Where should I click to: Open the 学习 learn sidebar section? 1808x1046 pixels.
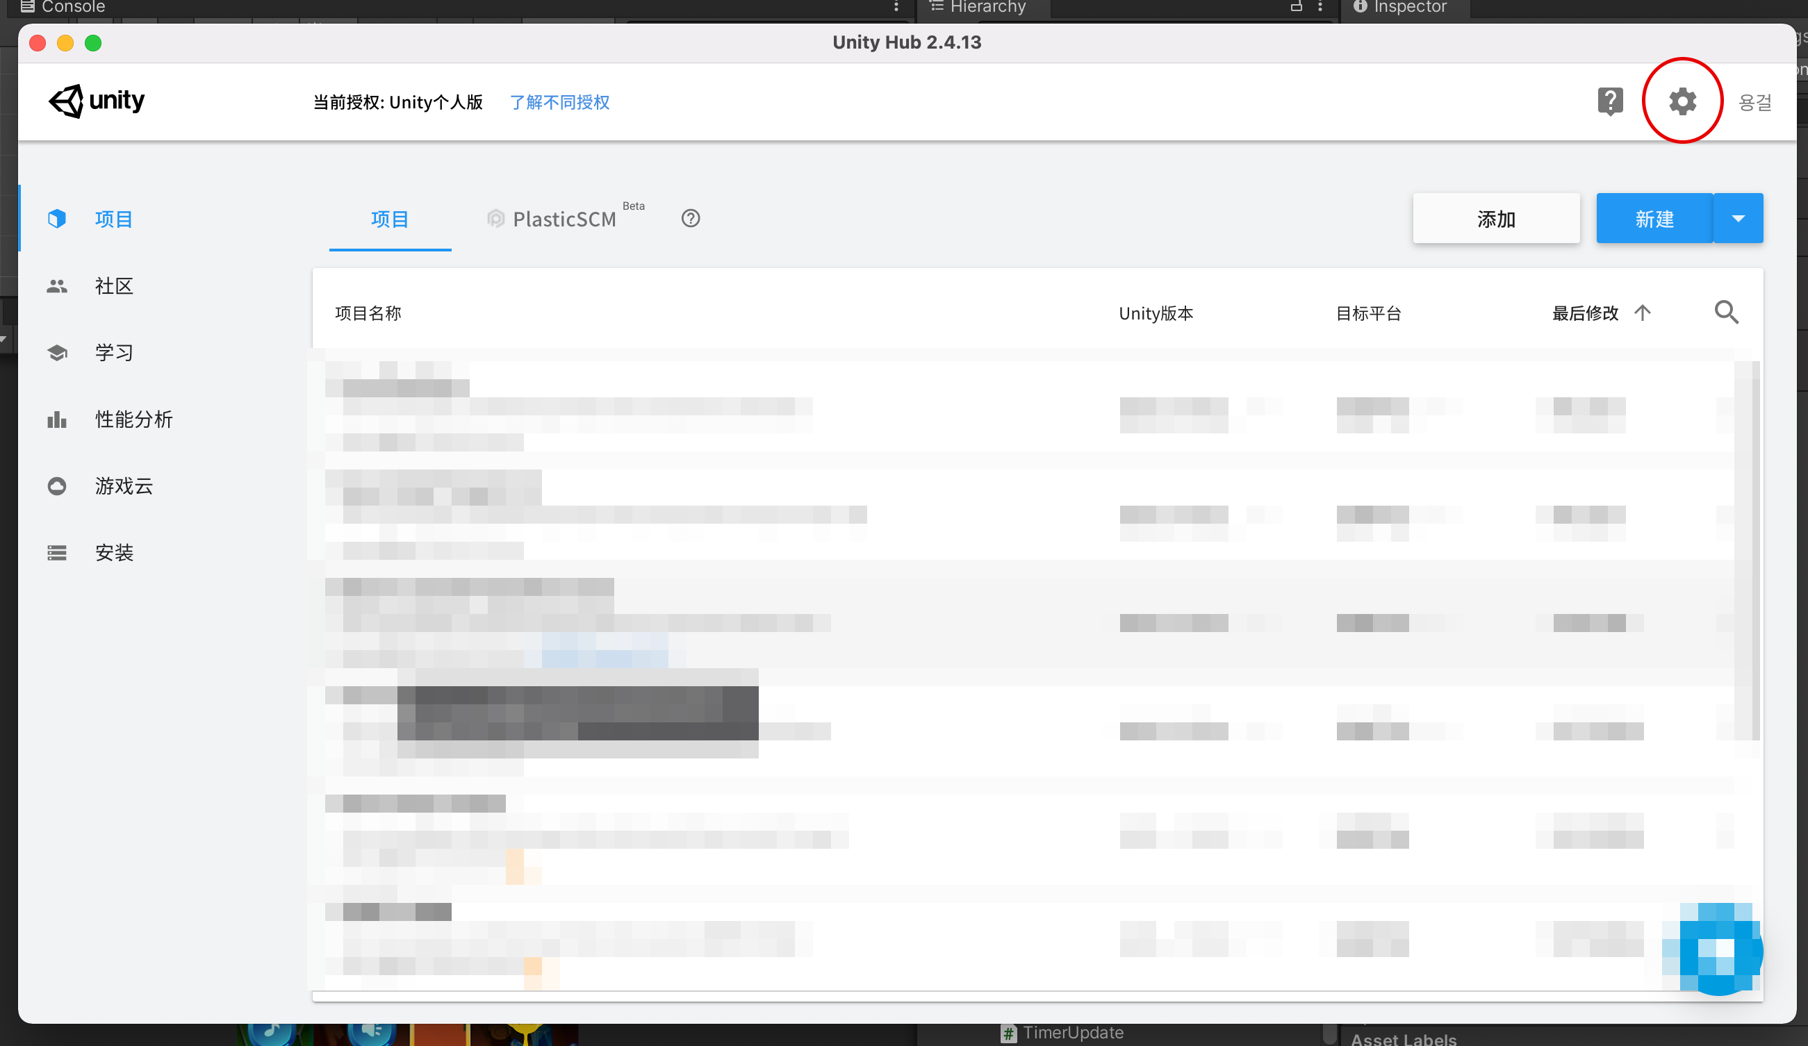tap(113, 353)
